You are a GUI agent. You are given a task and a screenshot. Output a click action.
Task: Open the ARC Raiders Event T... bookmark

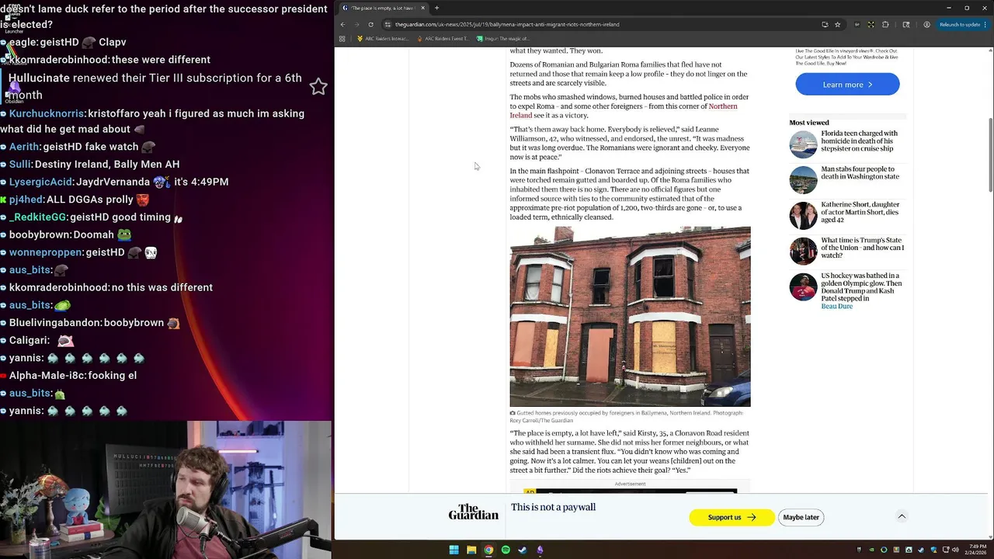[x=442, y=38]
